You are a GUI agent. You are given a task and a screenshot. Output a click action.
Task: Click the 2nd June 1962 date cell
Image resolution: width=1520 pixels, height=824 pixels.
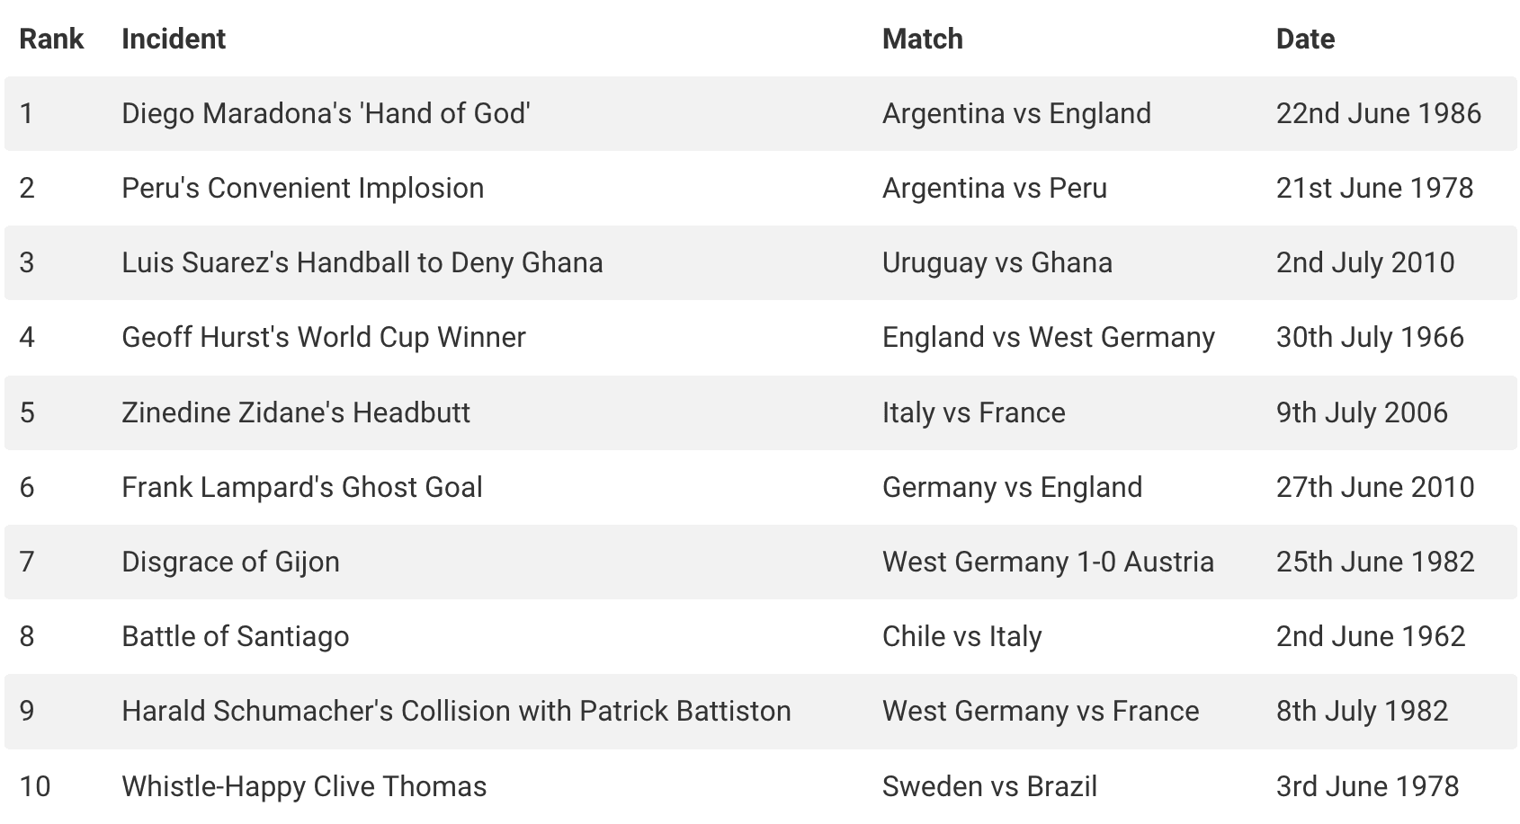[1371, 636]
